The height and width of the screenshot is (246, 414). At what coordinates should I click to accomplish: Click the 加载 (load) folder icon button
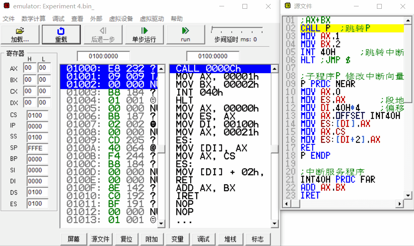click(x=20, y=31)
